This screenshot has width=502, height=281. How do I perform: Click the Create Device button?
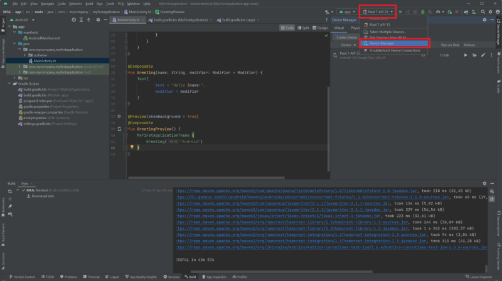[346, 38]
